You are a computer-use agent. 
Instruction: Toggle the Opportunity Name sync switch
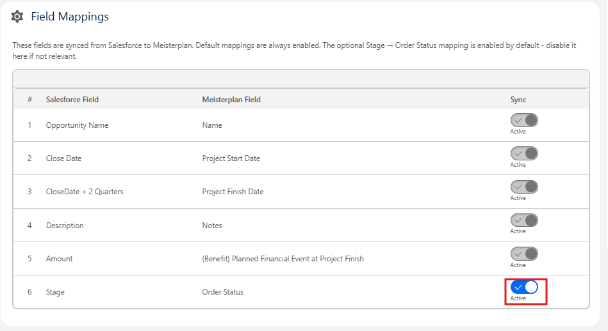click(524, 120)
